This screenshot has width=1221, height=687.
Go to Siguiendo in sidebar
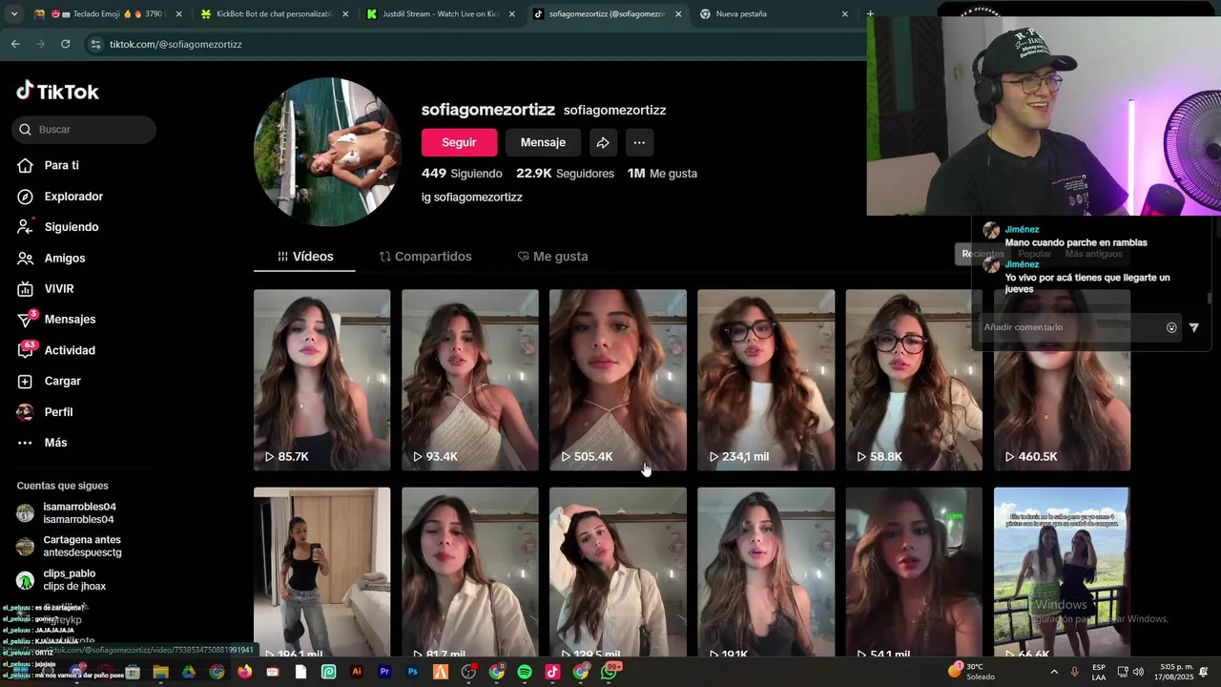(x=57, y=227)
